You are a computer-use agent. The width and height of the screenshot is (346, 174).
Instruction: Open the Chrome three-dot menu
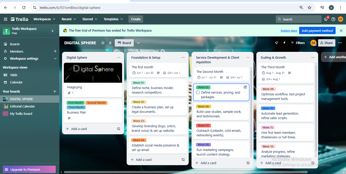pos(340,8)
